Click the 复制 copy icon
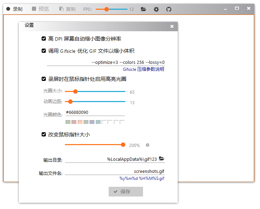This screenshot has width=260, height=209. point(61,9)
